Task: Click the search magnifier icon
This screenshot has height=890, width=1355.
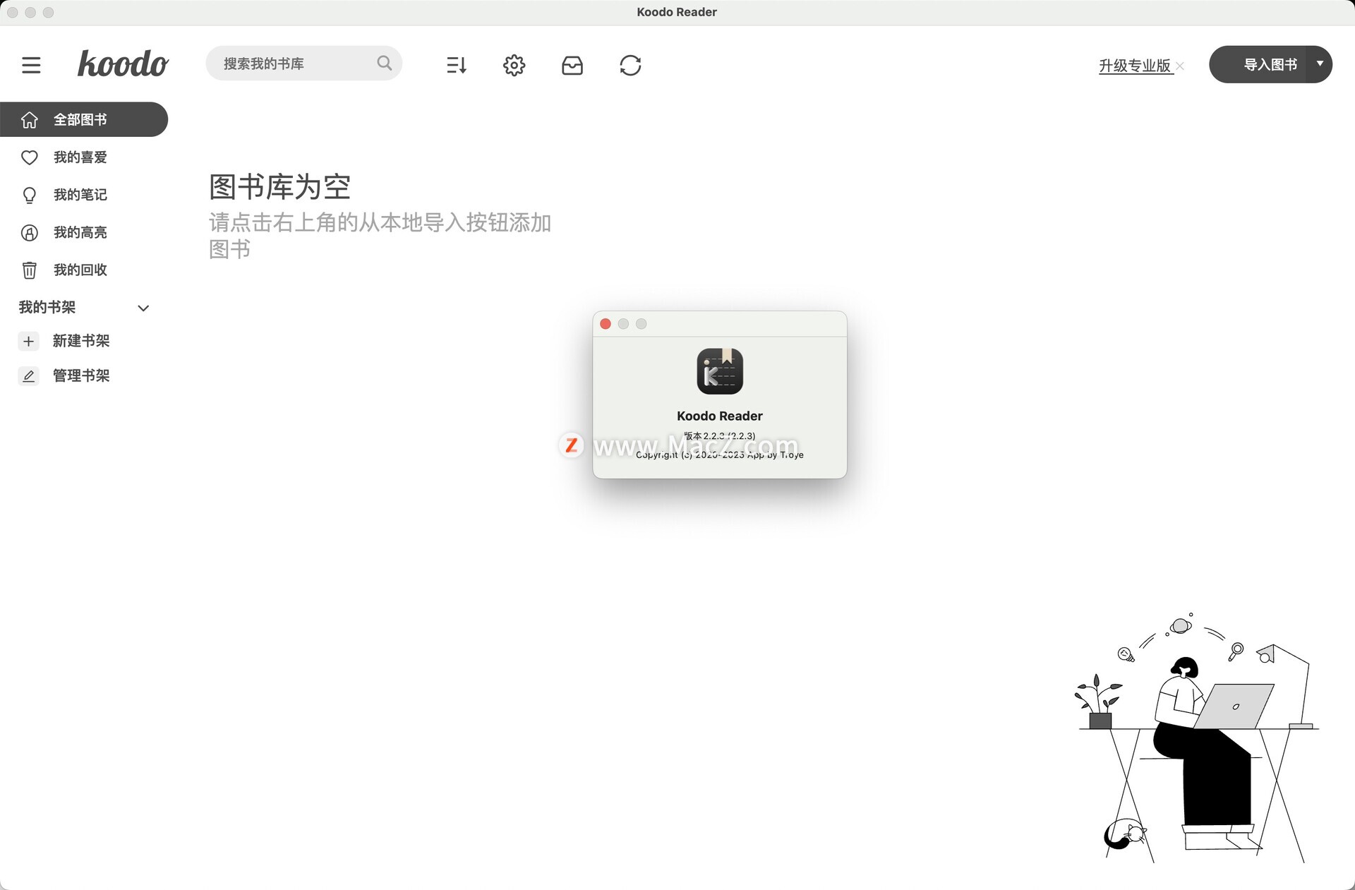Action: coord(384,63)
